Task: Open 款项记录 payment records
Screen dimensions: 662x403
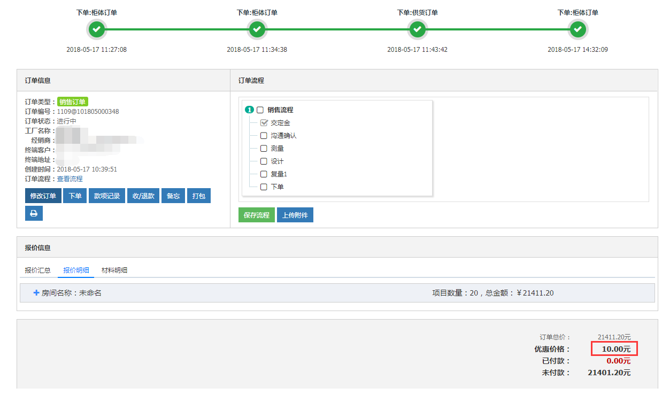Action: 107,196
